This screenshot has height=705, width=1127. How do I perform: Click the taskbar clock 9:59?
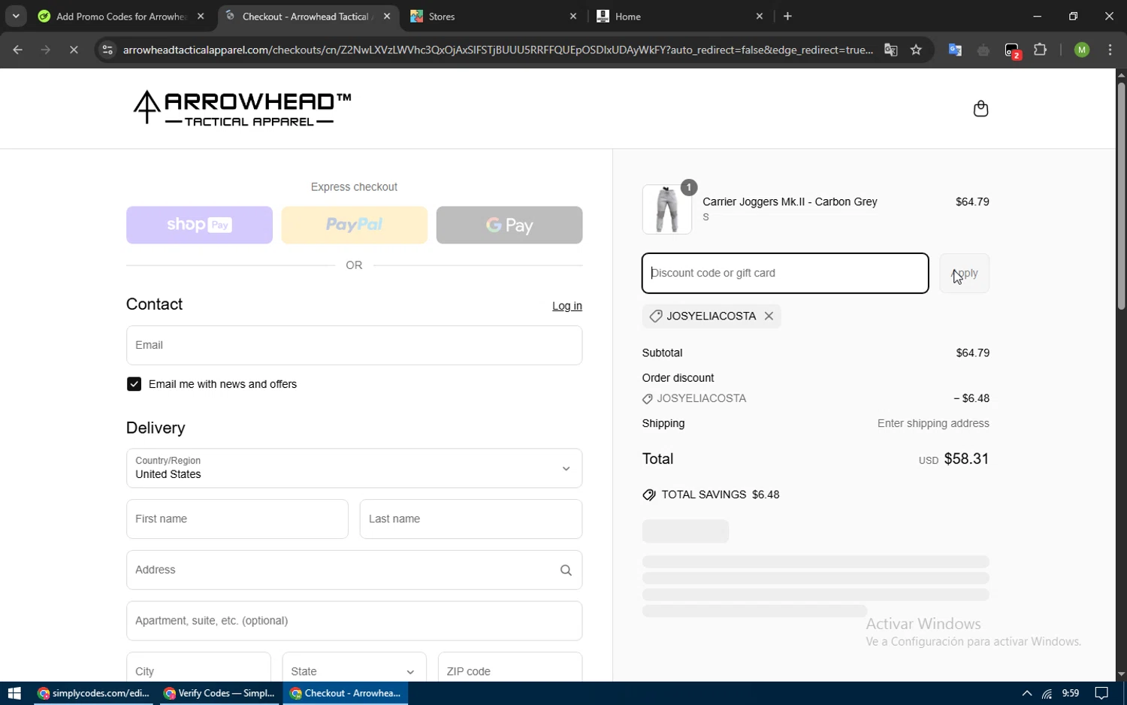click(1071, 694)
